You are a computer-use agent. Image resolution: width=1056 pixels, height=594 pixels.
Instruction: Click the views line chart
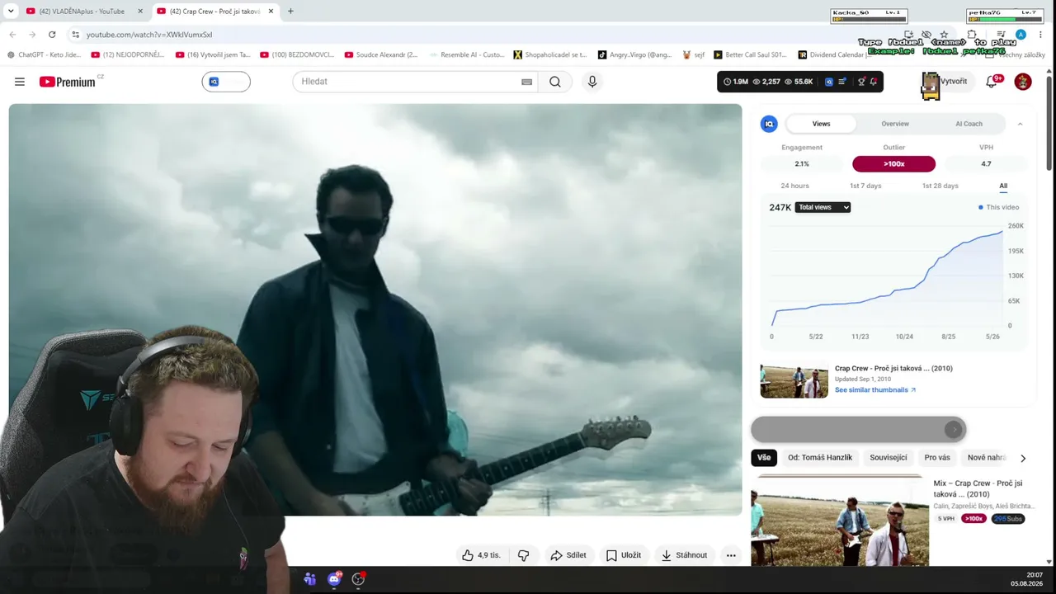click(887, 276)
